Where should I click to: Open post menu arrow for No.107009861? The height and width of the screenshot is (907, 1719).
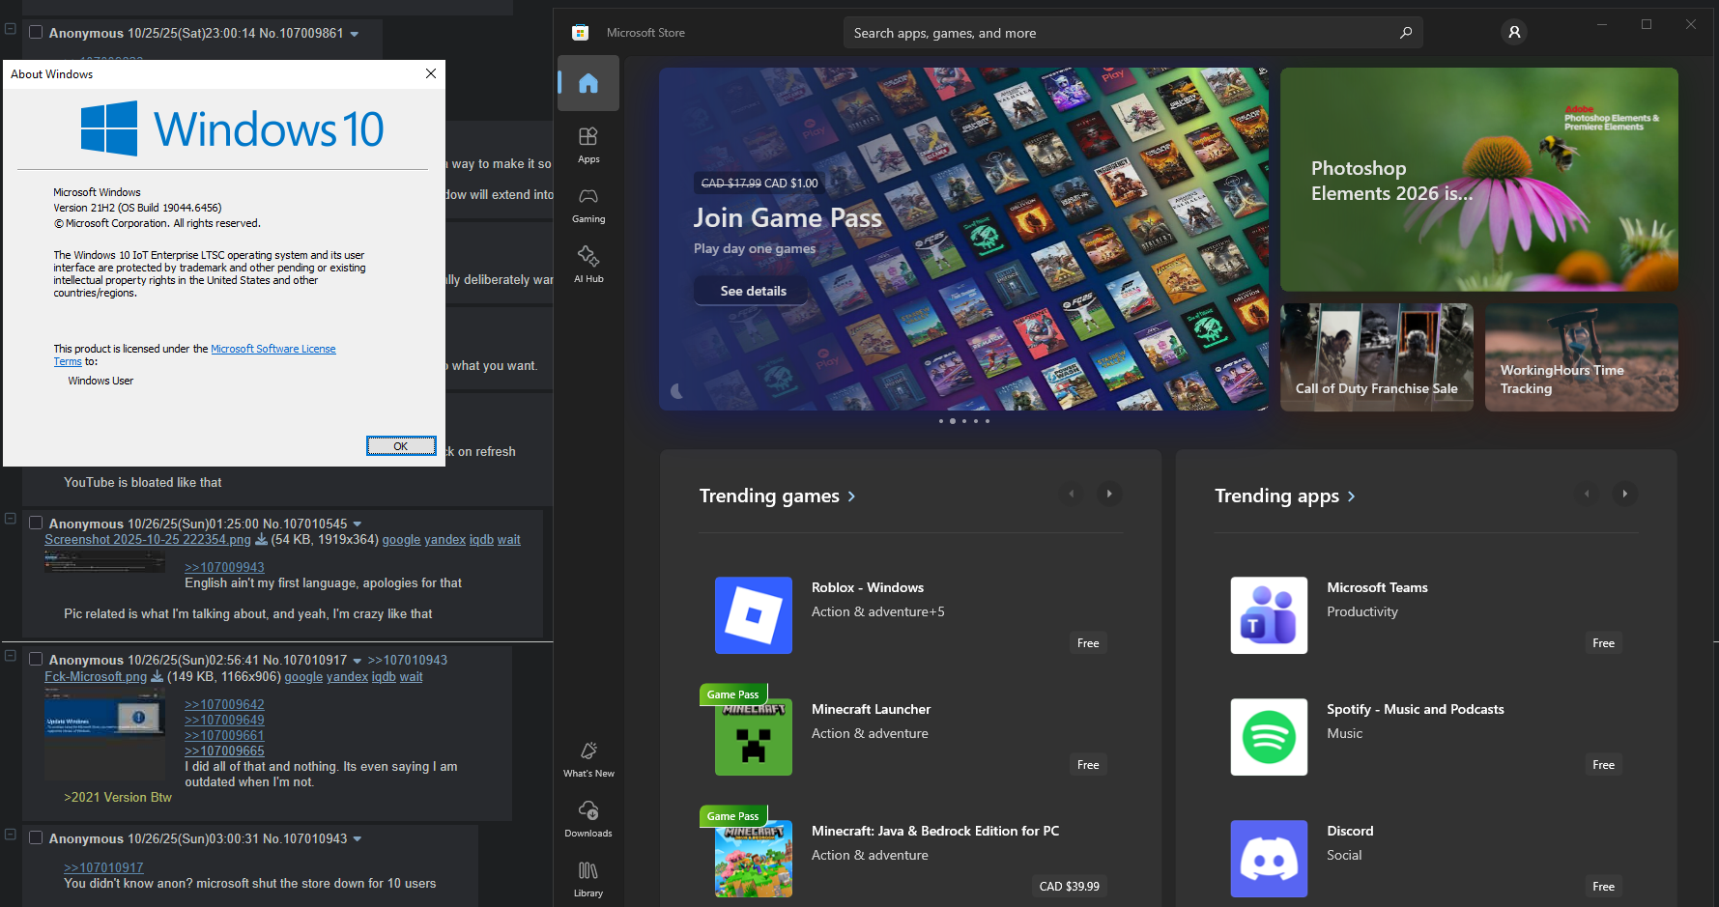(x=355, y=34)
